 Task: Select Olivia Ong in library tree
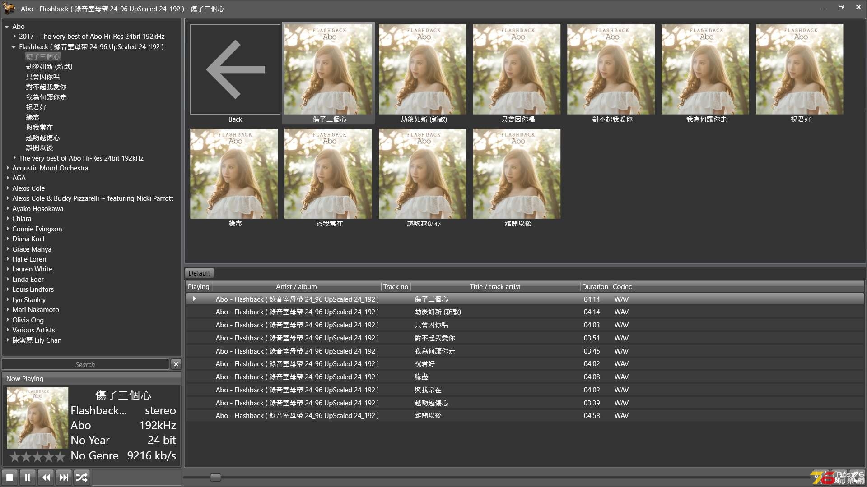click(x=28, y=320)
